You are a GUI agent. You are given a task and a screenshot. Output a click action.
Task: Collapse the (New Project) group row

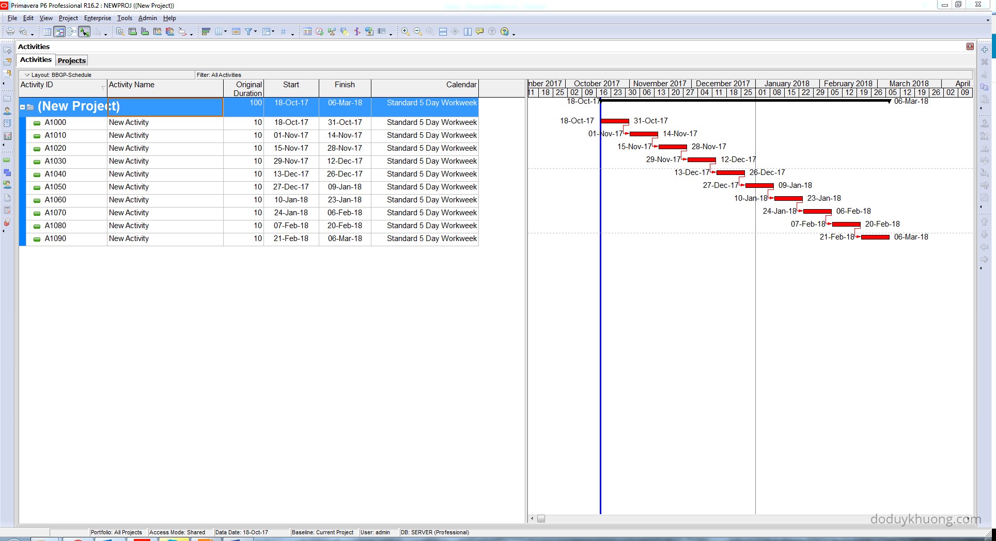[x=22, y=107]
